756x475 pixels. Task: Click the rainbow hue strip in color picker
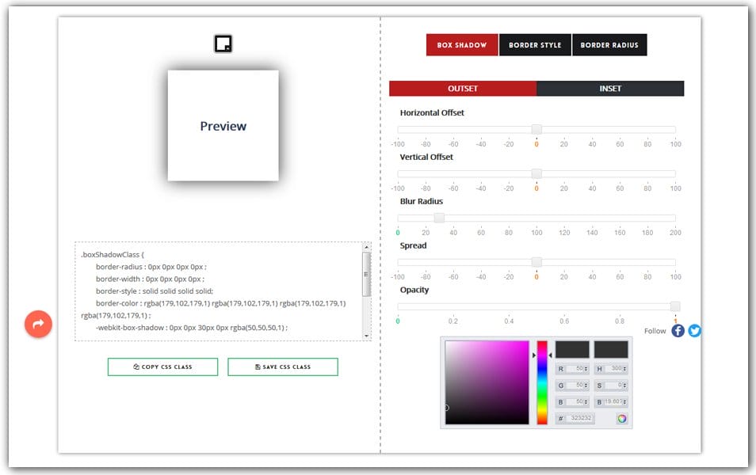(542, 382)
